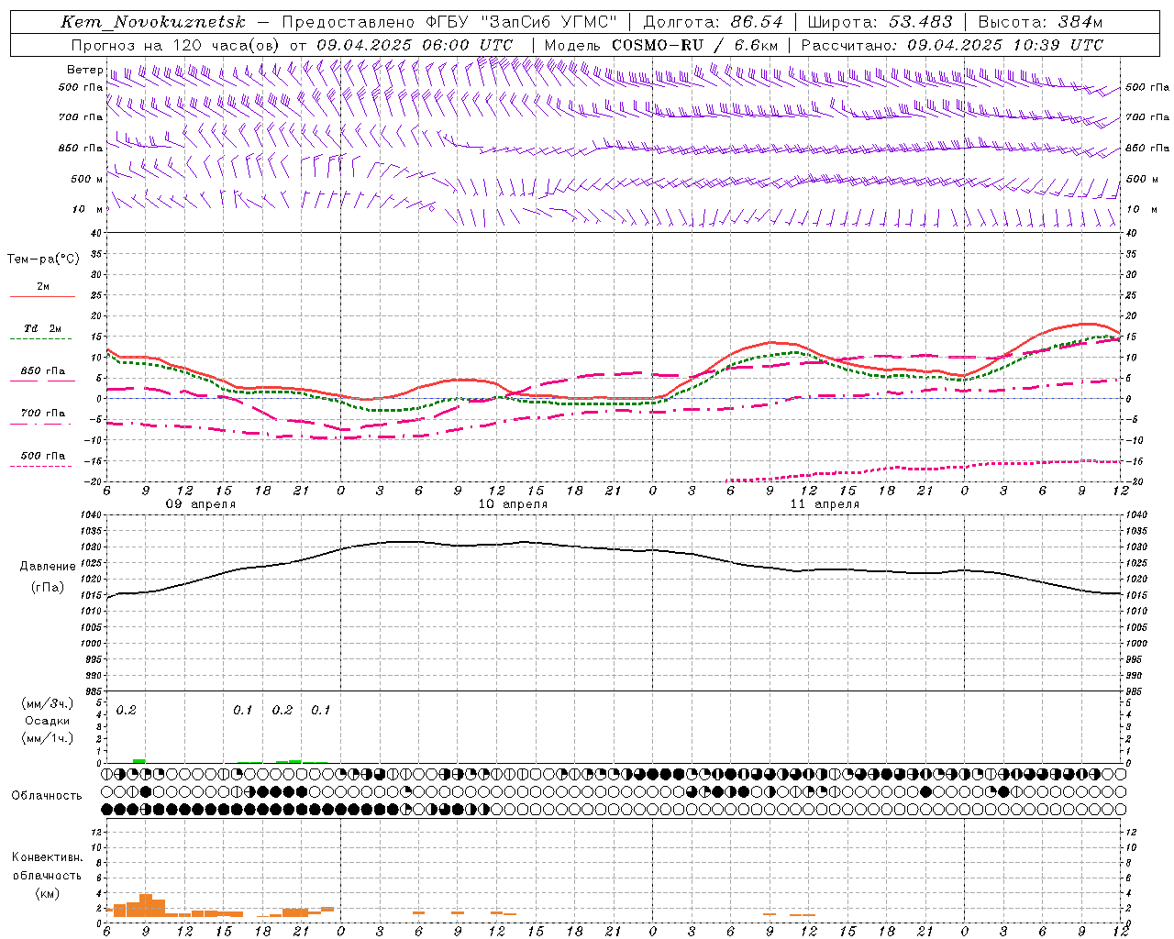Viewport: 1174px width, 939px height.
Task: Click the "(мм/1ч.)" precipitation unit label
Action: (48, 738)
